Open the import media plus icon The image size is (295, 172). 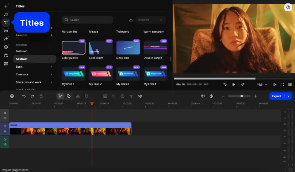6,6
